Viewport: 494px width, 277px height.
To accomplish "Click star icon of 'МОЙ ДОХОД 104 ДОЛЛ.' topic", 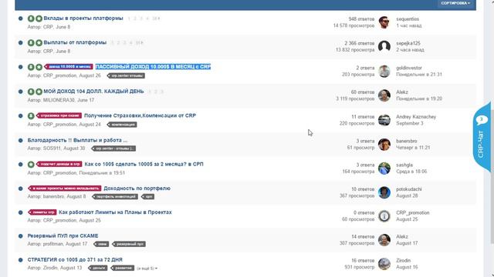I will coord(39,92).
